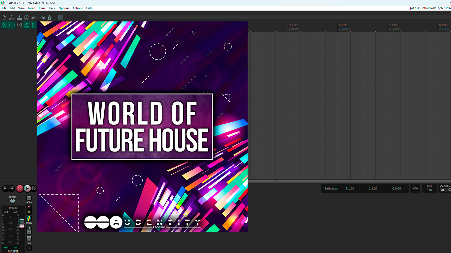Screen dimensions: 451x253
Task: Open the master envelope TRIM button
Action: 29,239
